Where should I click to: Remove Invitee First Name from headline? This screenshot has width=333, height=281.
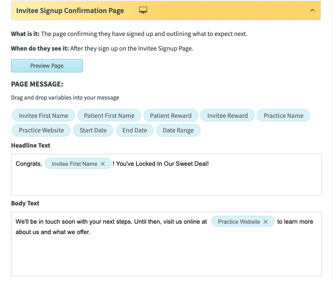click(103, 164)
